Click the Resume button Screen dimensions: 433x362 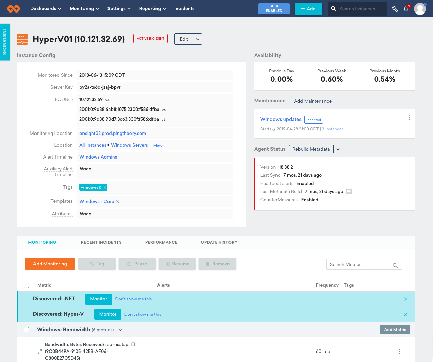[177, 264]
